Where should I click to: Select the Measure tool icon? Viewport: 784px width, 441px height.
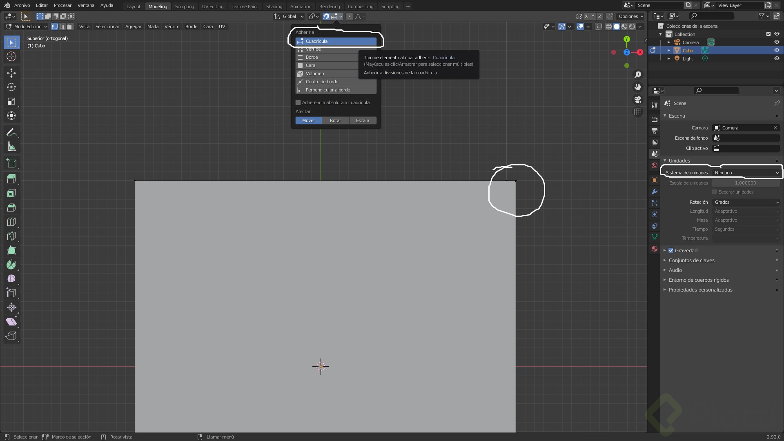(x=11, y=147)
